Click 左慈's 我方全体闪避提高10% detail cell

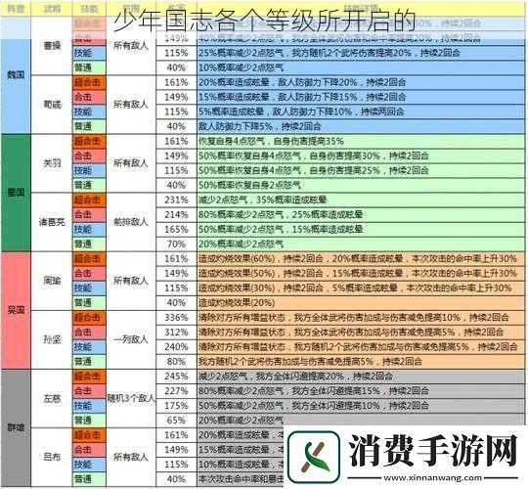coord(361,406)
